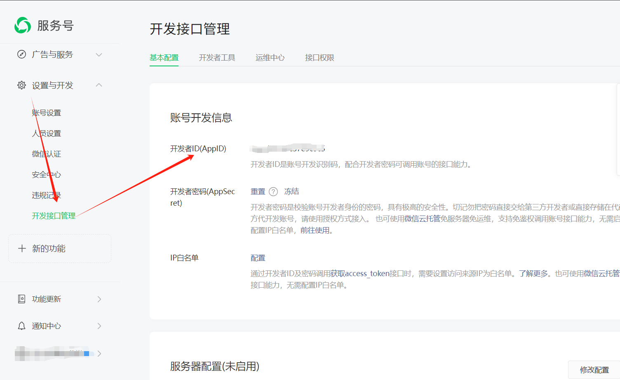
Task: Click the gear icon beside 设置与开发
Action: point(21,85)
